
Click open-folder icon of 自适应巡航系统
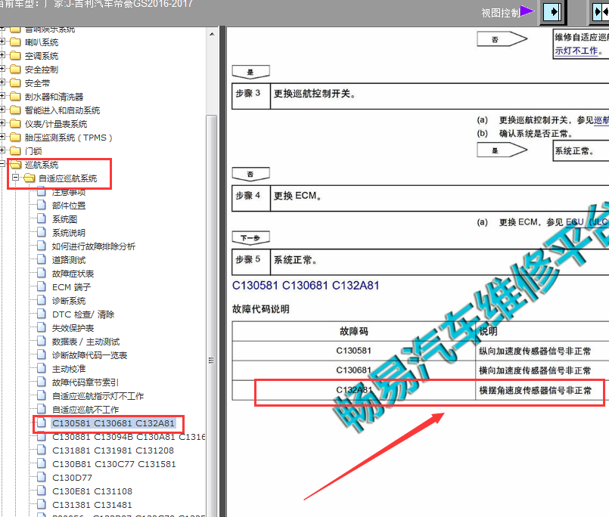(x=30, y=178)
